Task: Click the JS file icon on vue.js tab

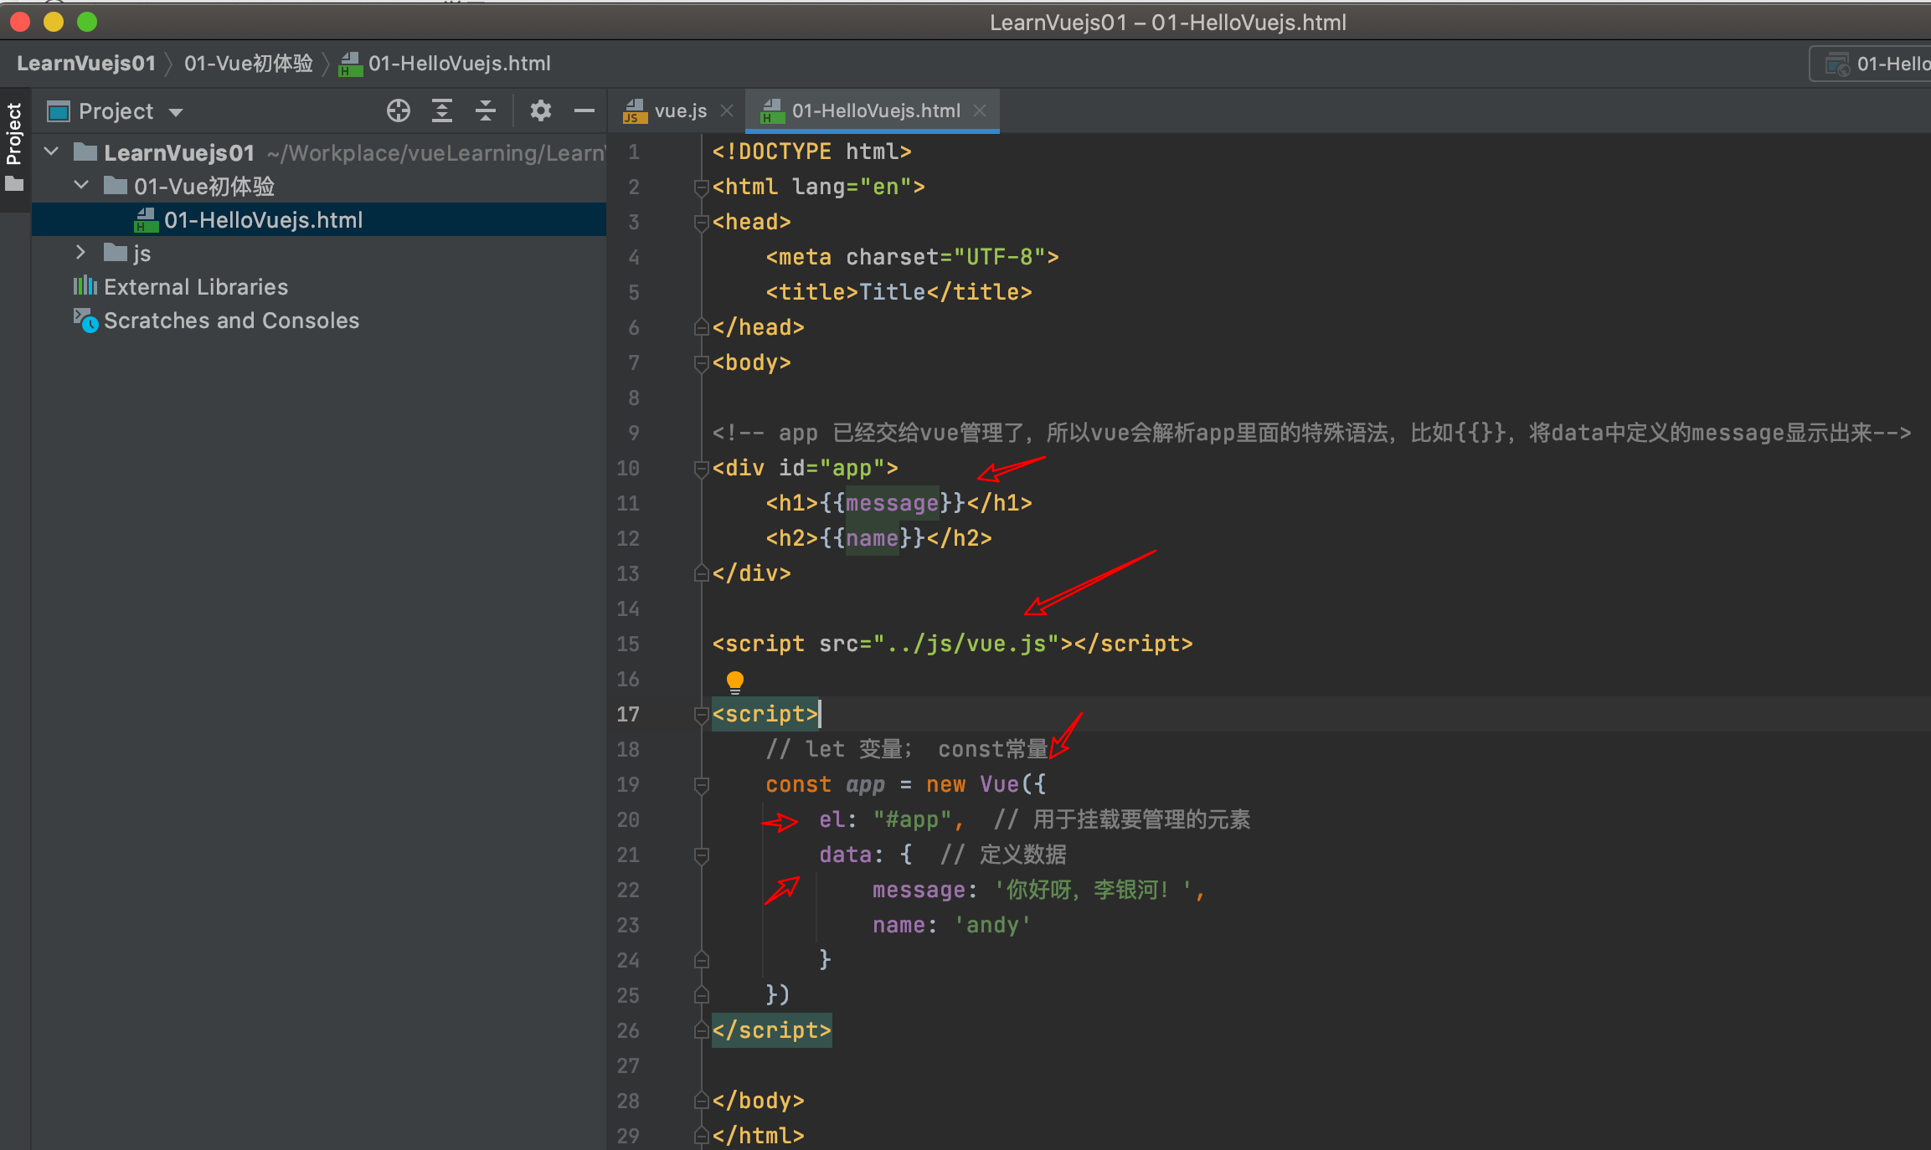Action: [636, 111]
